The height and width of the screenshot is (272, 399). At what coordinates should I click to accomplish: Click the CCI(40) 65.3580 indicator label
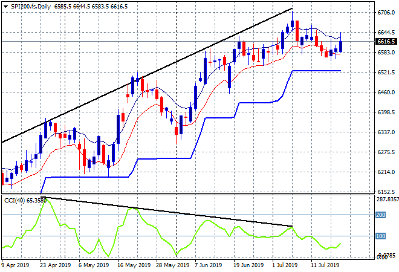[x=25, y=201]
